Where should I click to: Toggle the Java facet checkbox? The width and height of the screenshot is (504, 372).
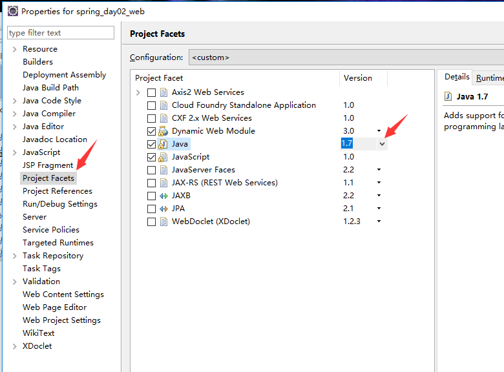(151, 144)
